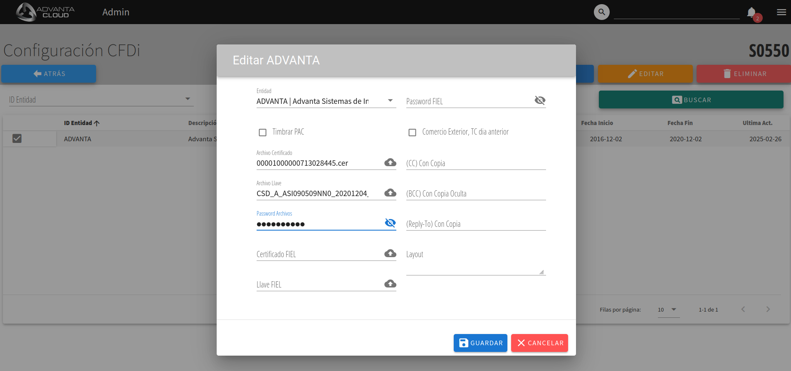The image size is (791, 371).
Task: Click the 2020-12-02 date cell
Action: coord(685,139)
